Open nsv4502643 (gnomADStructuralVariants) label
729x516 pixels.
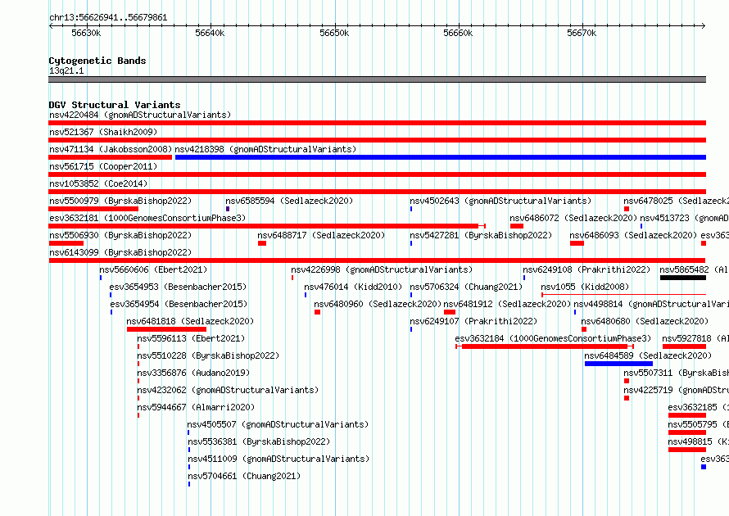tap(500, 201)
